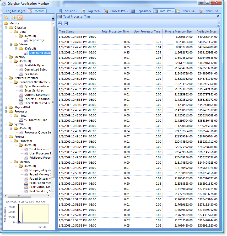
Task: Open the toolbar overflow chevron on metrics toolbar
Action: pos(53,18)
